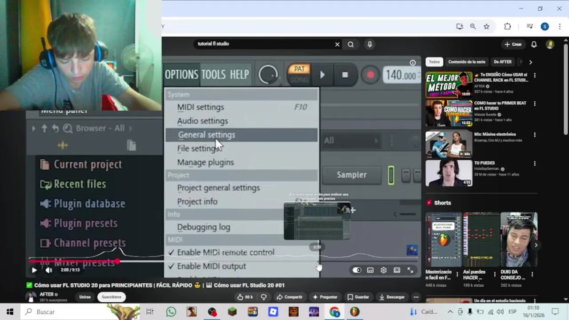
Task: Dislike the video
Action: click(264, 297)
